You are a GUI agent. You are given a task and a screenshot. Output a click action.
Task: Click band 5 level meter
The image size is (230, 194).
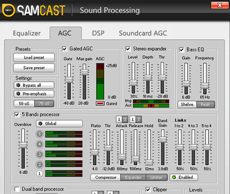pyautogui.click(x=64, y=134)
